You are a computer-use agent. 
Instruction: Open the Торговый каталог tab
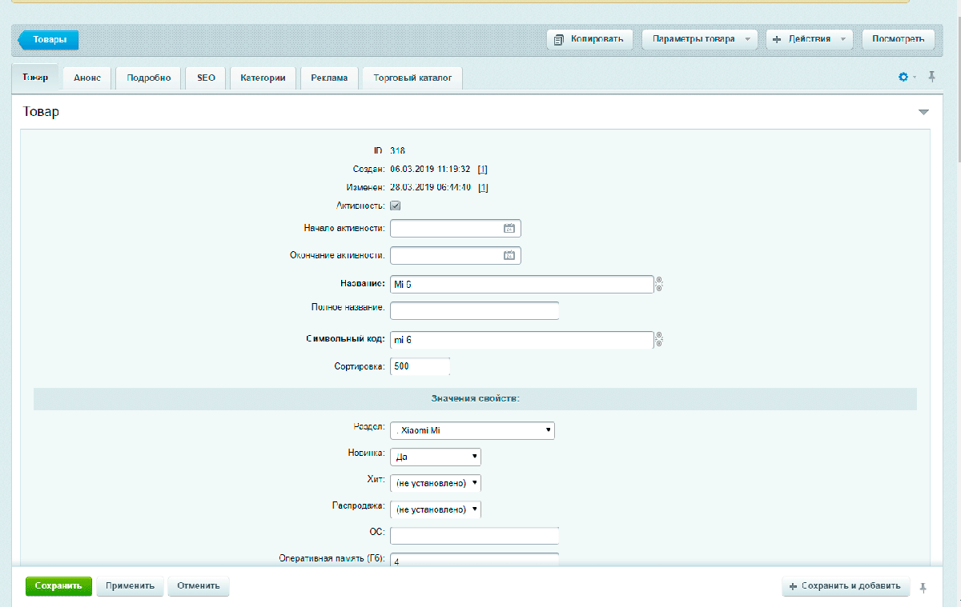click(412, 78)
